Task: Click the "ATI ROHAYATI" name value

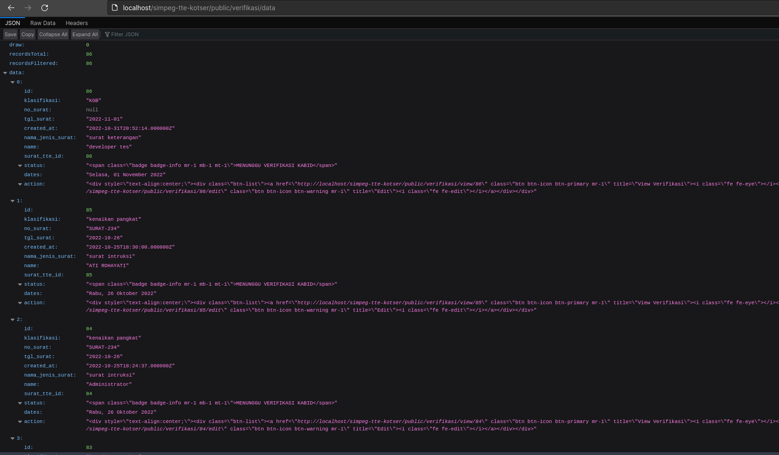Action: (107, 266)
